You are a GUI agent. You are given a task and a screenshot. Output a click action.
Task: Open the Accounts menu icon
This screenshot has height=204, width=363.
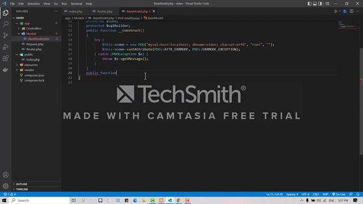6,175
